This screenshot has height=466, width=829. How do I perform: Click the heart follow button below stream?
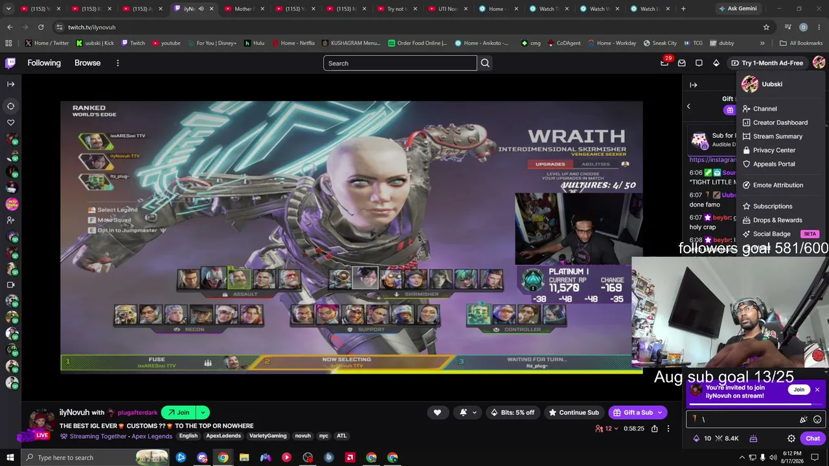click(437, 412)
